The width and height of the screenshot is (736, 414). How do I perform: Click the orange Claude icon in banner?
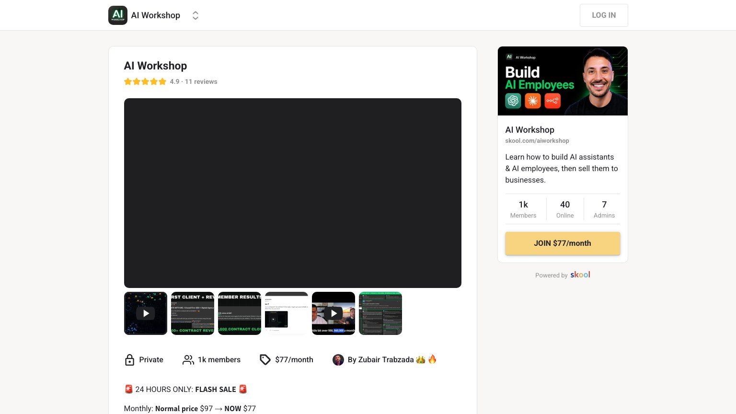(533, 101)
